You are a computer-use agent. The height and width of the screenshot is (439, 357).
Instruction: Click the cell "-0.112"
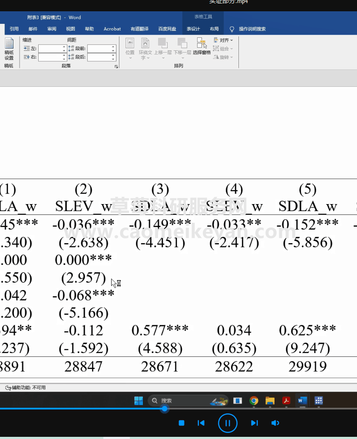coord(83,330)
